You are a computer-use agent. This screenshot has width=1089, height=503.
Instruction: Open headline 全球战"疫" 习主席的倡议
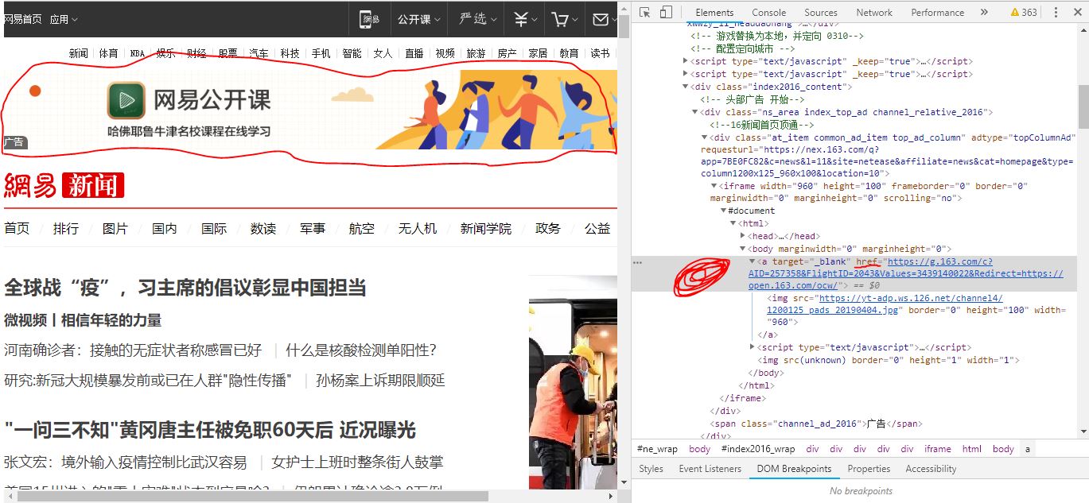[185, 287]
